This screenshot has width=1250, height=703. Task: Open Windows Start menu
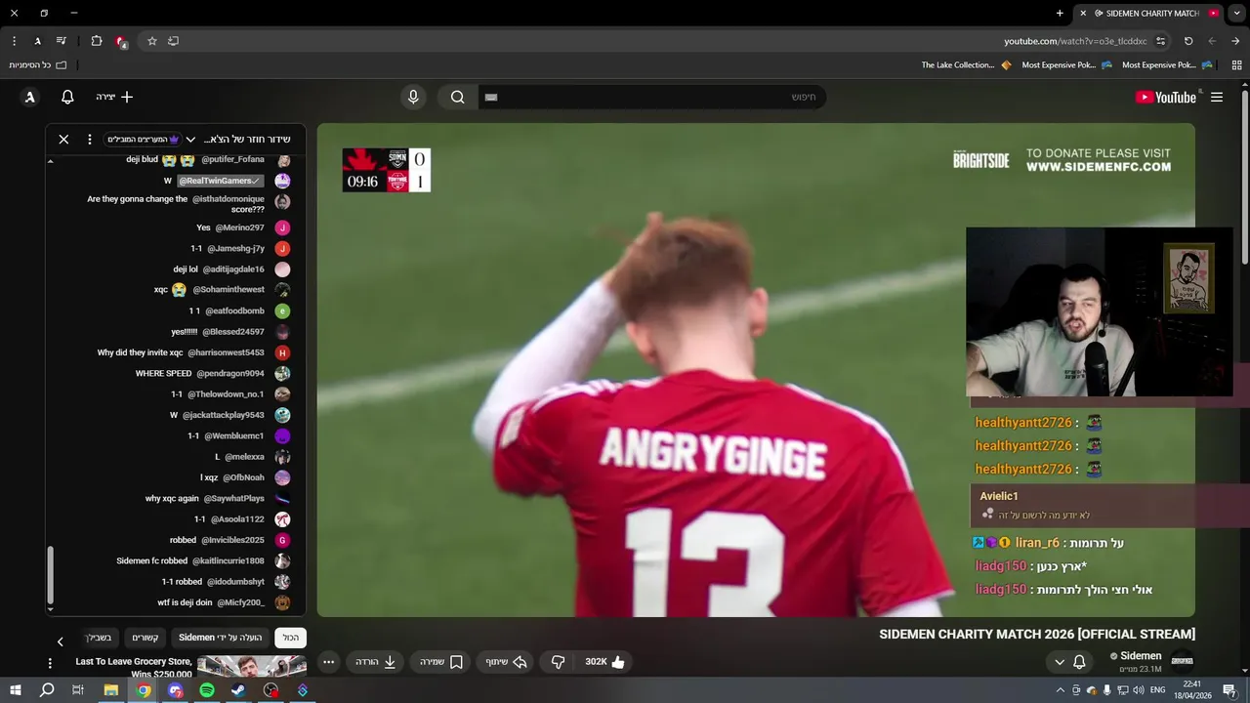coord(15,690)
